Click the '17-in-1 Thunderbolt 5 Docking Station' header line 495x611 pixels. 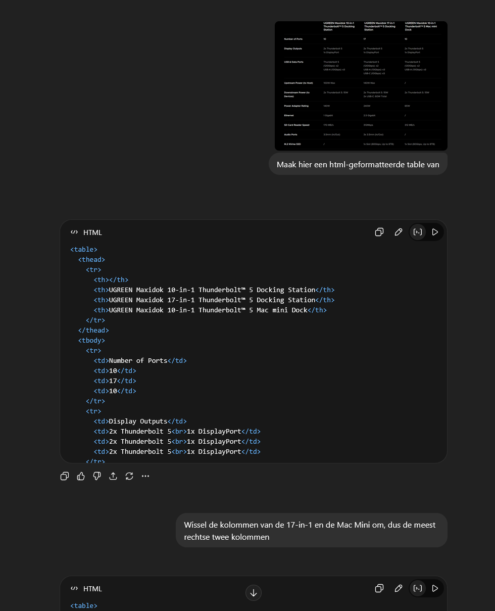214,300
